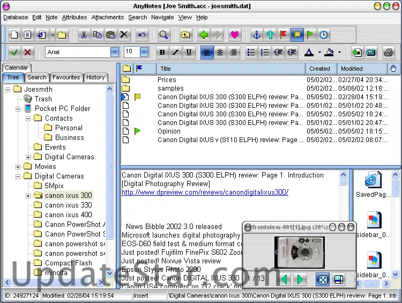Click the new web page note icon
402x303 pixels.
tap(41, 35)
